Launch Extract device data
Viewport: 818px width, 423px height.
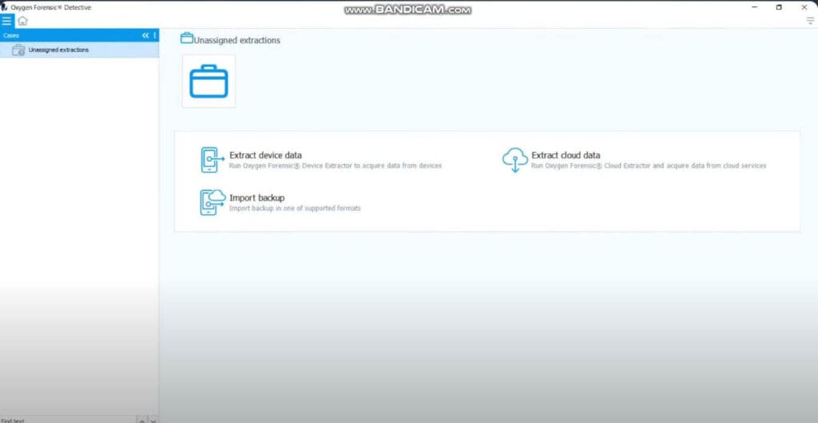pyautogui.click(x=321, y=160)
